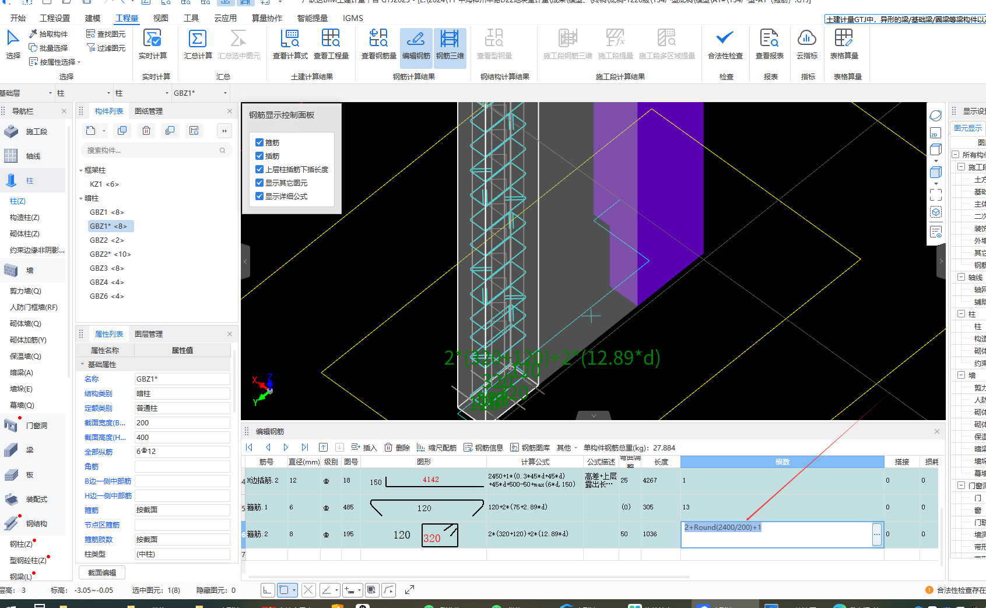Screen dimensions: 986x608
Task: Click 查找图元 find element tool
Action: pyautogui.click(x=106, y=34)
